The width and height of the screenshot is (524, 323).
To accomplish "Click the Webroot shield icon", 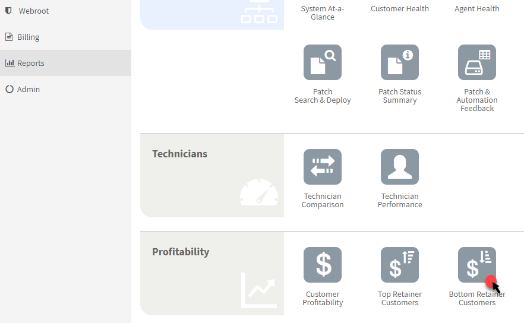I will coord(9,11).
